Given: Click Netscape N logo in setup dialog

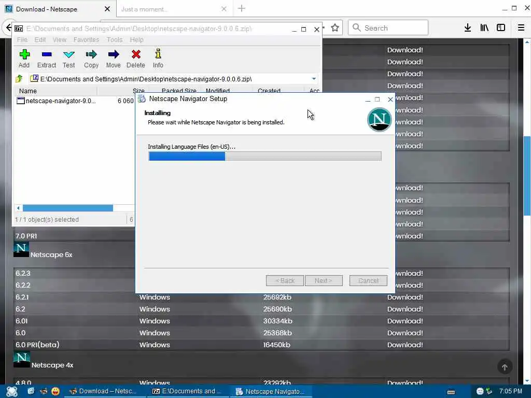Looking at the screenshot, I should 379,120.
